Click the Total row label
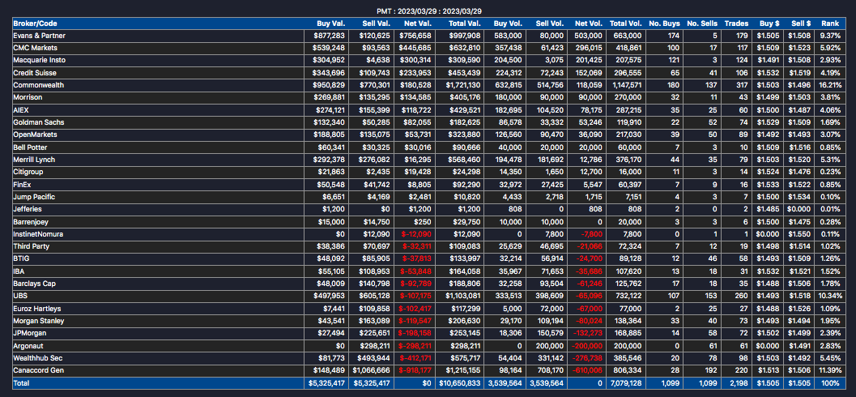 21,383
